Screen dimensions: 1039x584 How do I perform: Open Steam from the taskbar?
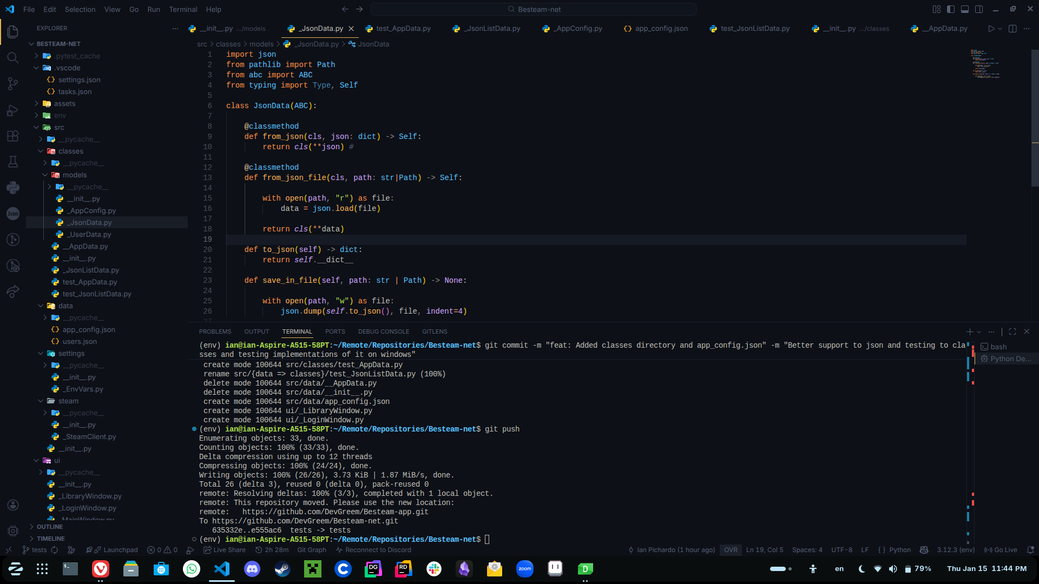[x=282, y=569]
